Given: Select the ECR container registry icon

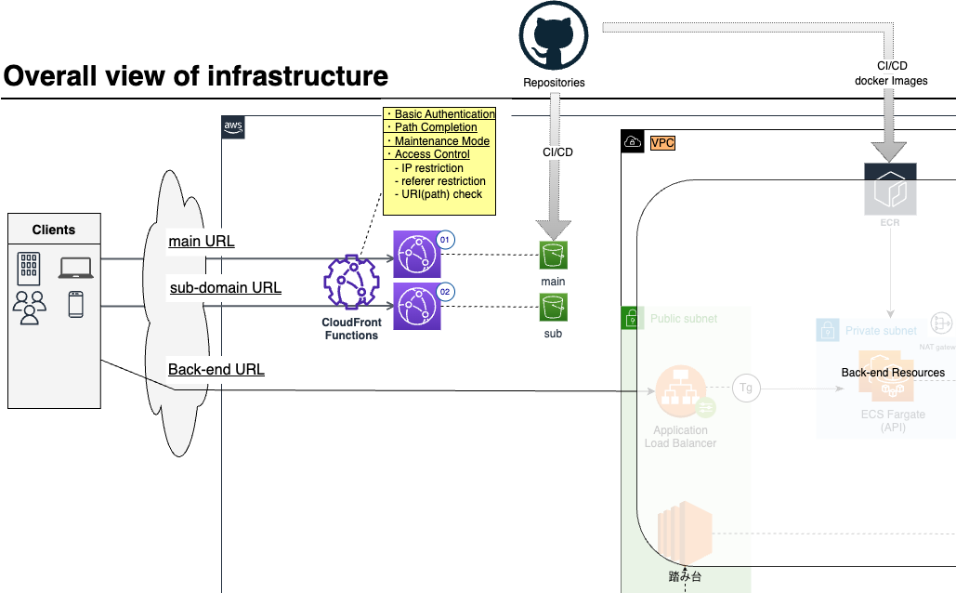Looking at the screenshot, I should pos(890,189).
